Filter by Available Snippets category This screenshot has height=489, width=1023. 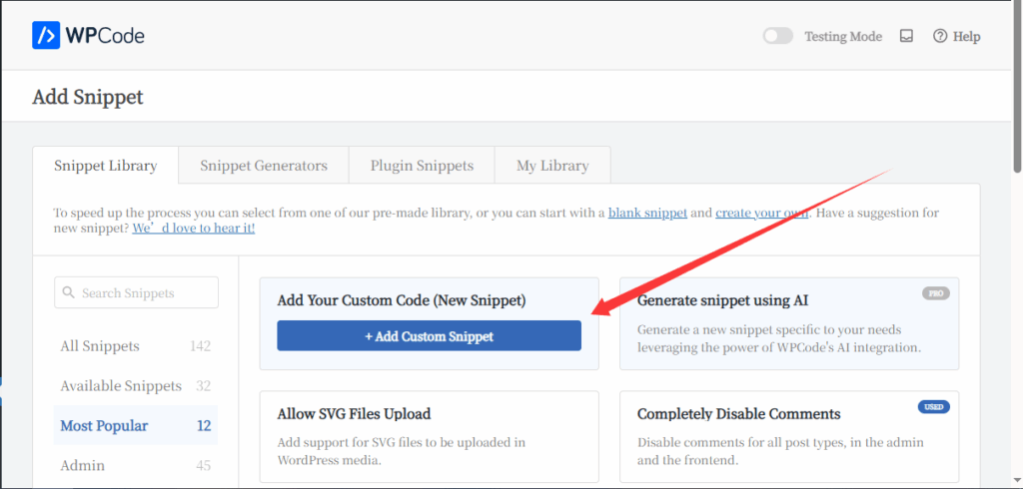(x=121, y=386)
